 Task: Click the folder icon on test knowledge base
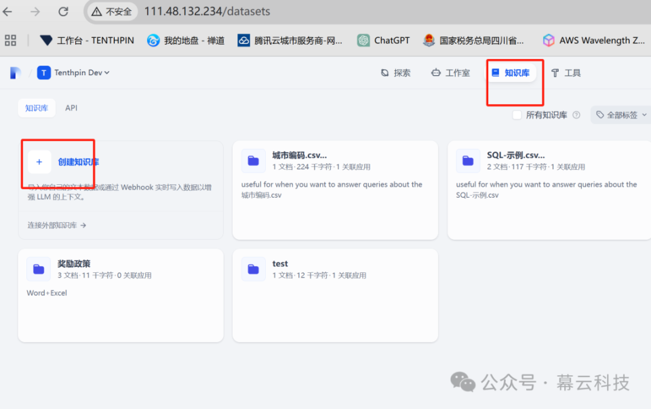click(x=253, y=268)
